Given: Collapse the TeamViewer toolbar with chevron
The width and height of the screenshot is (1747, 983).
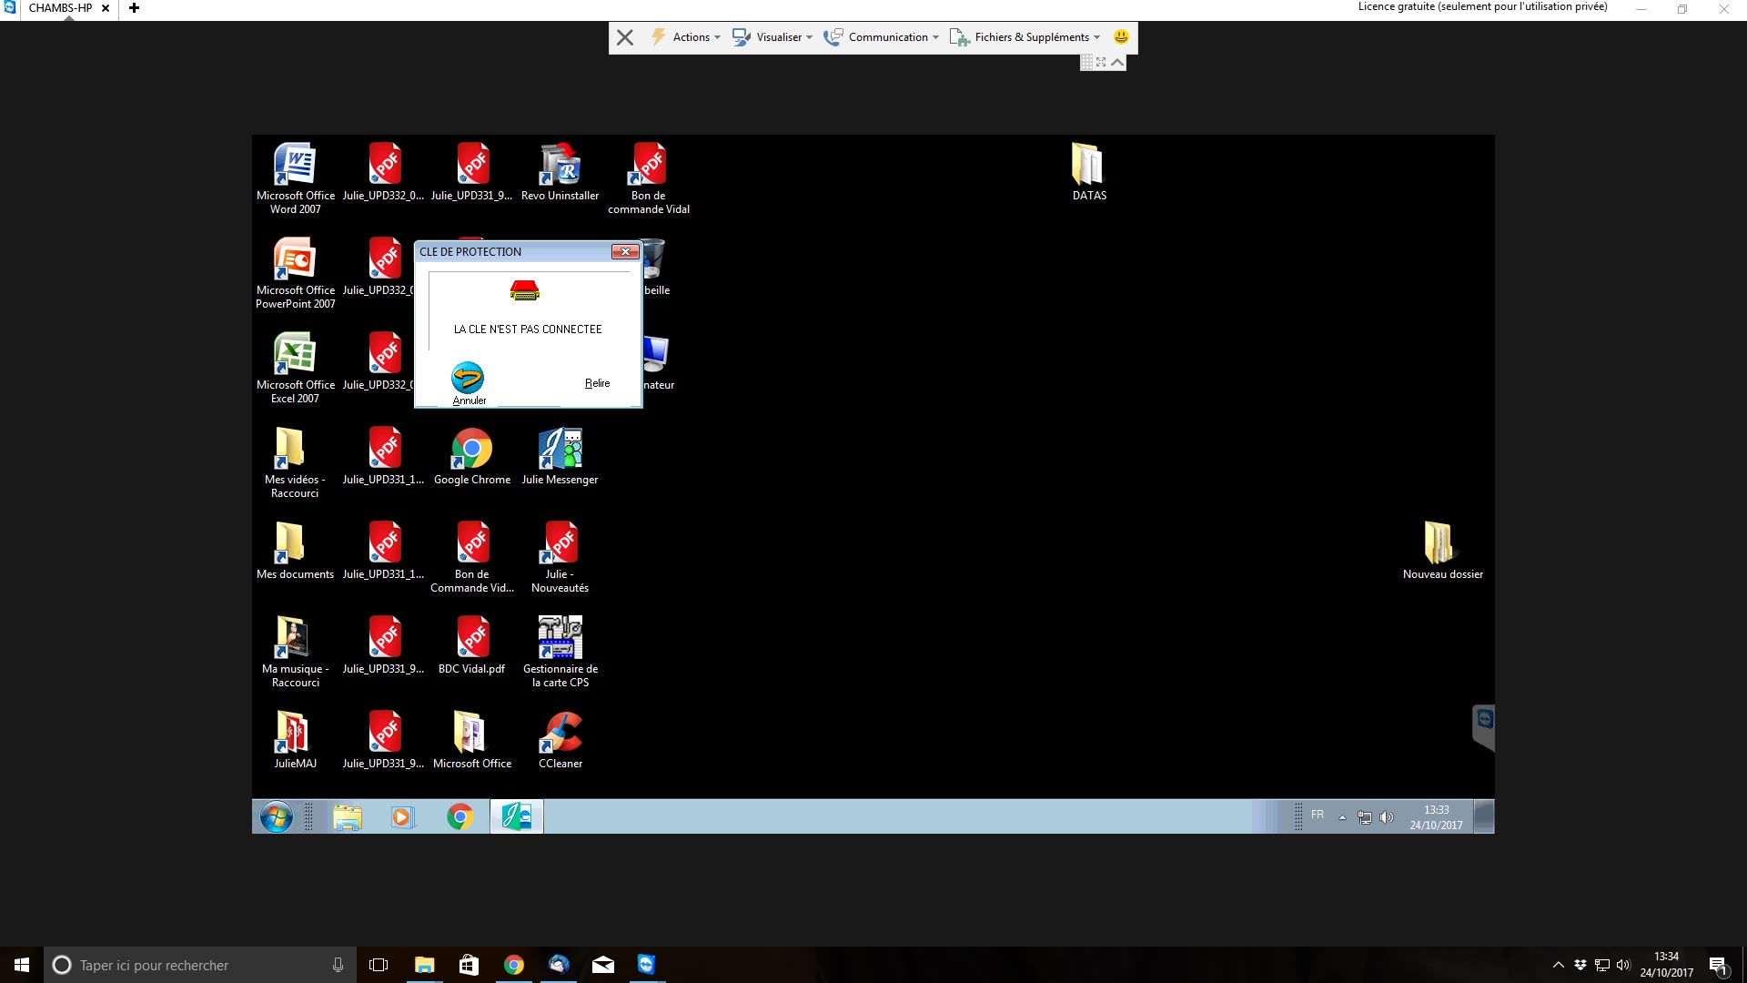Looking at the screenshot, I should 1117,62.
